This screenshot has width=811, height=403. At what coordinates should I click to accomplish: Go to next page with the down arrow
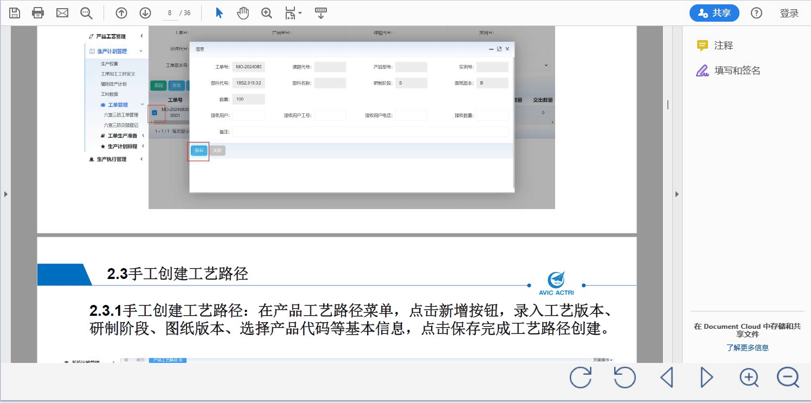point(145,12)
